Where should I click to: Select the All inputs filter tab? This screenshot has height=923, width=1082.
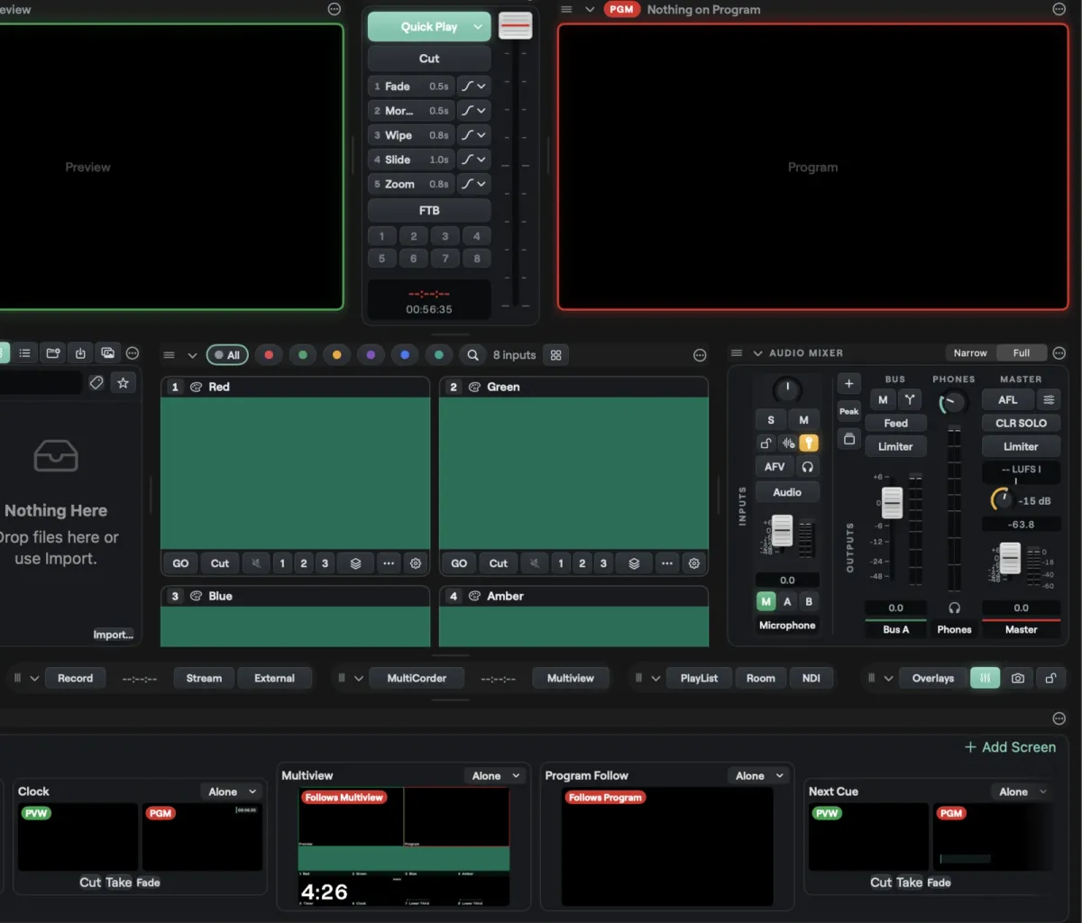(227, 355)
